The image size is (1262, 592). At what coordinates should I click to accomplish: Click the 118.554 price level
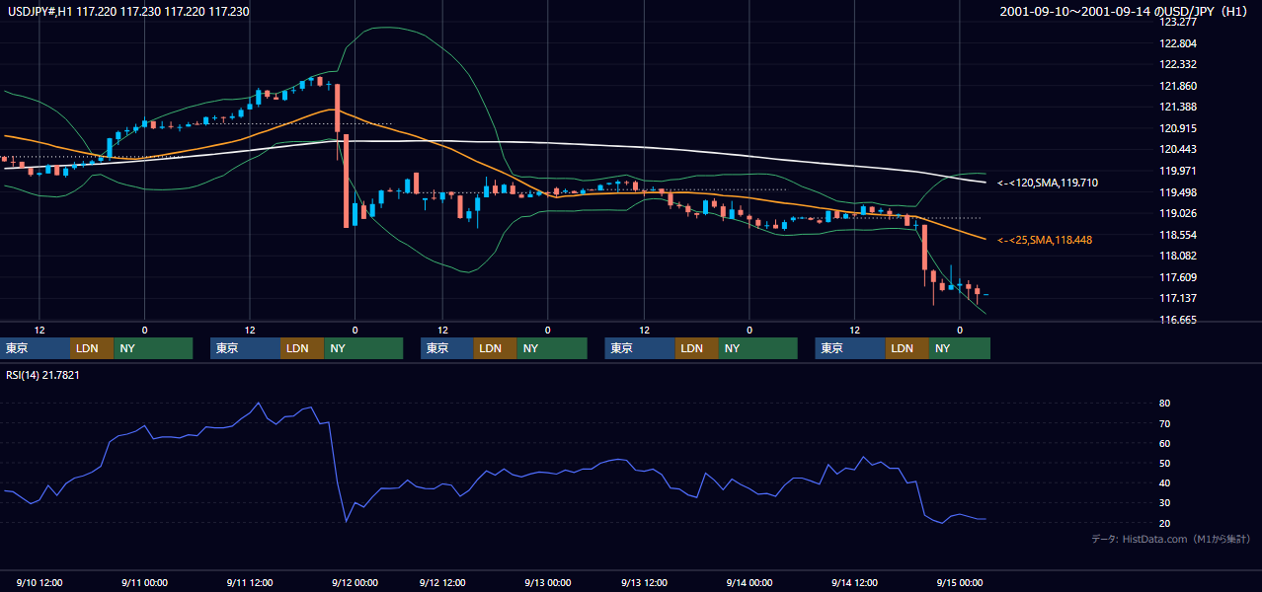click(1177, 235)
